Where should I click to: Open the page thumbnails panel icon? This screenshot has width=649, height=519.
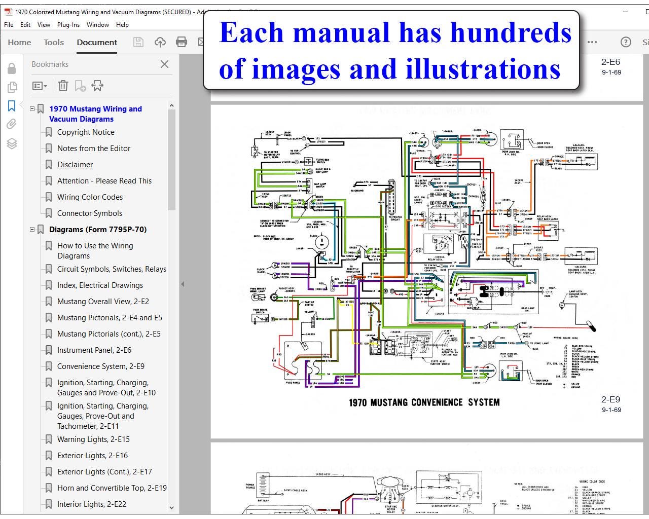click(x=12, y=87)
